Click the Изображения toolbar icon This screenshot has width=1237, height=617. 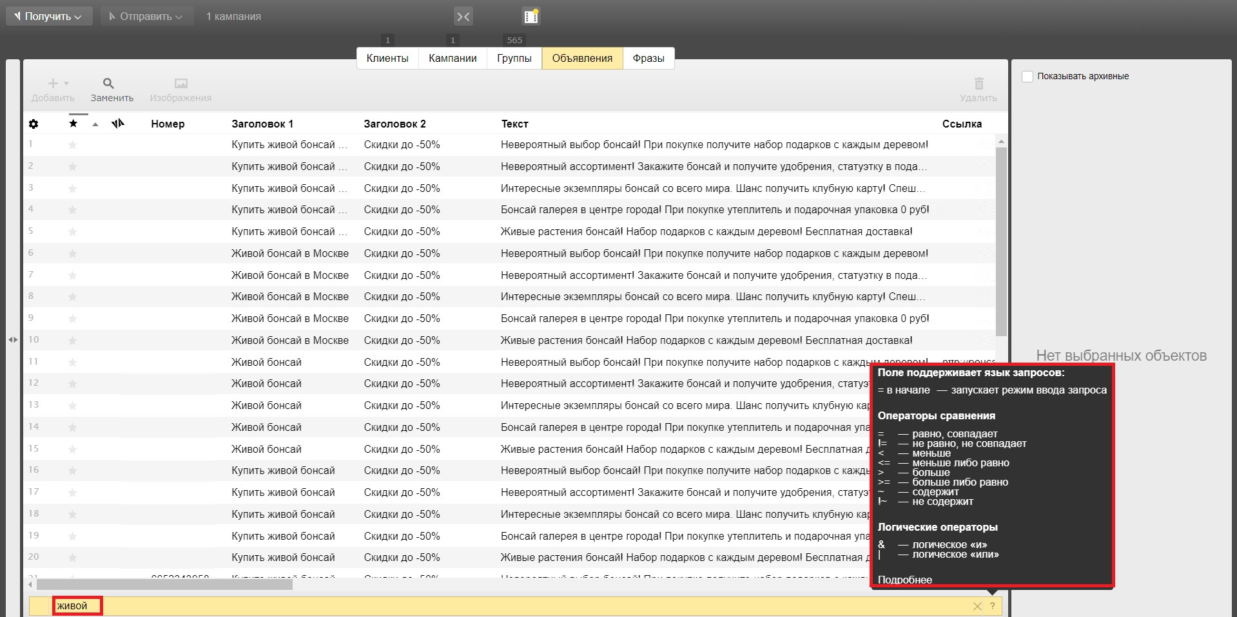tap(180, 84)
